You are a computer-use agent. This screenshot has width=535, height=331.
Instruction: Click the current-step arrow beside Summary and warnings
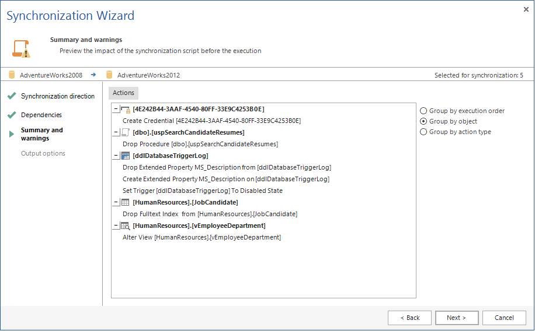click(x=12, y=134)
